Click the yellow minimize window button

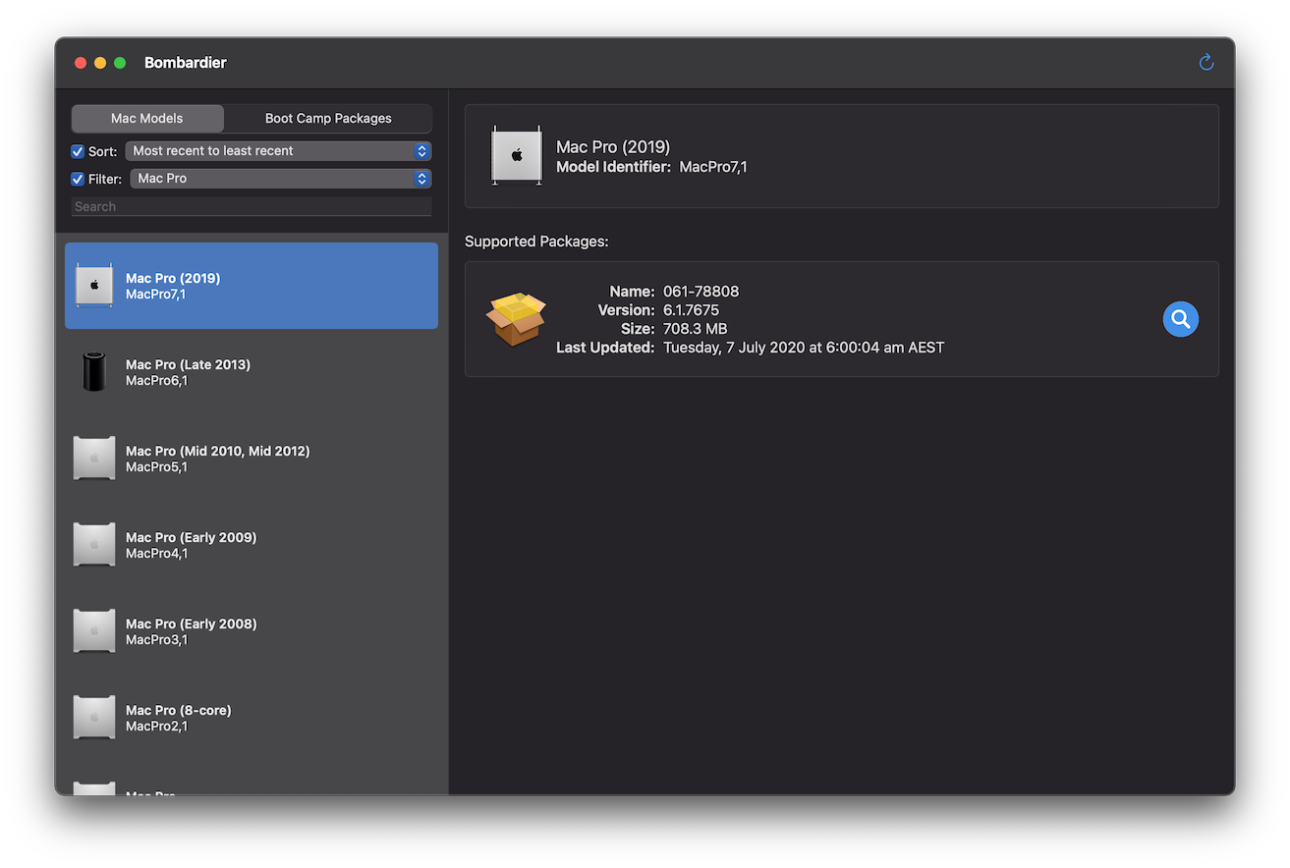[100, 63]
